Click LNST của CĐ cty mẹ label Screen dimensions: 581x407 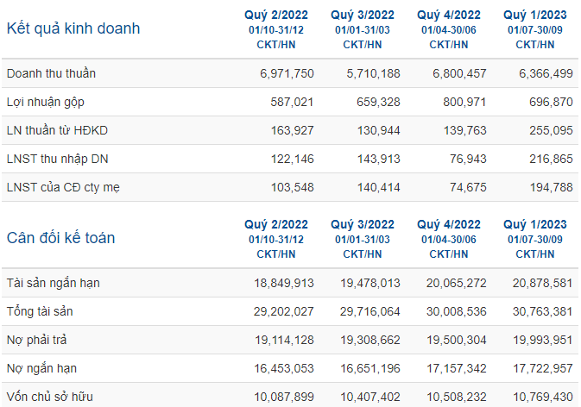[63, 187]
